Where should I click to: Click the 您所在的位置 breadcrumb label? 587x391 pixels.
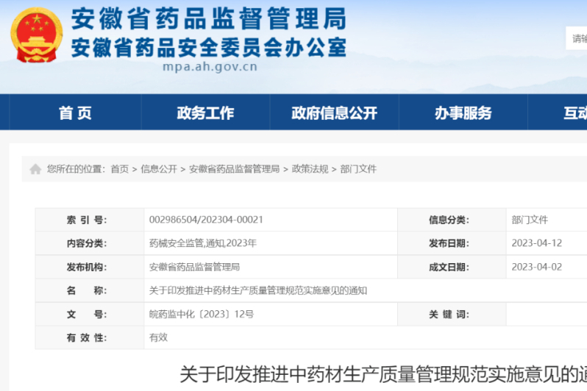point(76,169)
